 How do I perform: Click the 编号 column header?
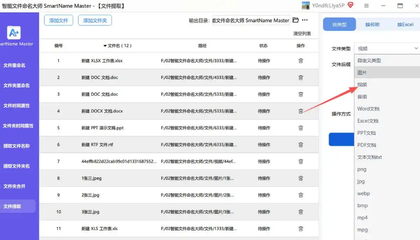(x=58, y=46)
